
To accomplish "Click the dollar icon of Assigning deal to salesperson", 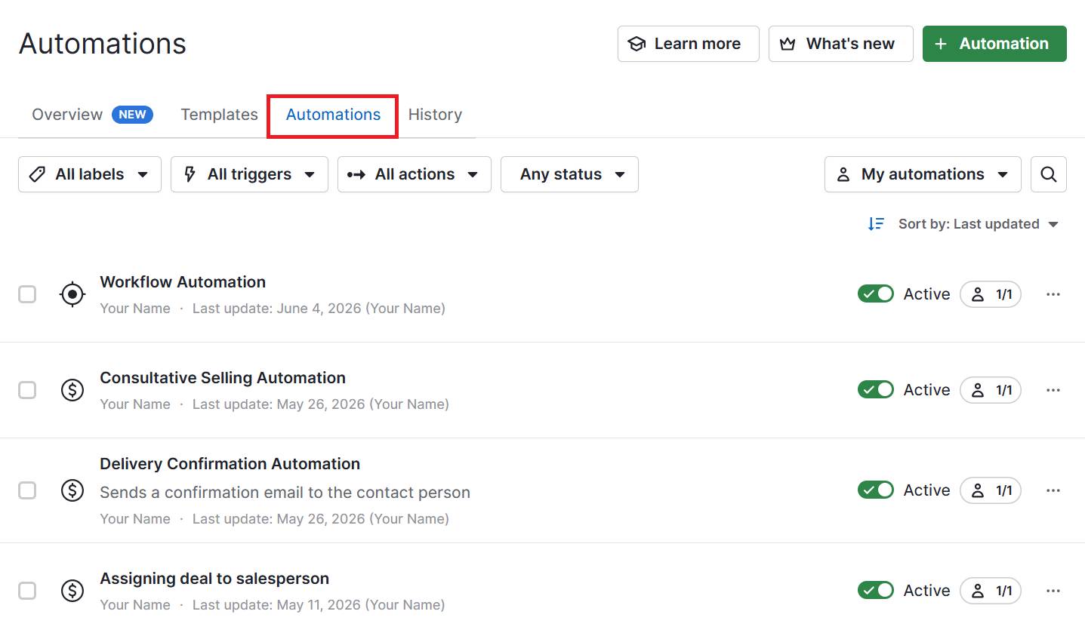I will [72, 591].
